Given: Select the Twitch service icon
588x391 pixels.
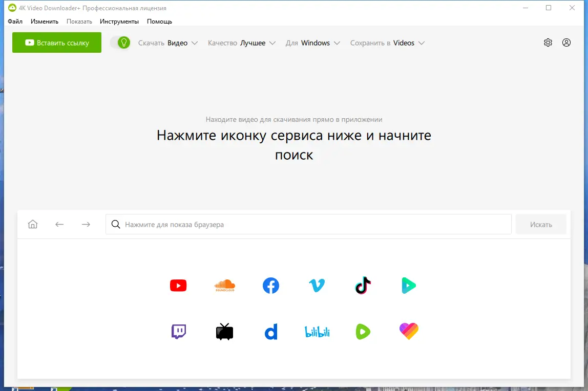Looking at the screenshot, I should click(178, 331).
